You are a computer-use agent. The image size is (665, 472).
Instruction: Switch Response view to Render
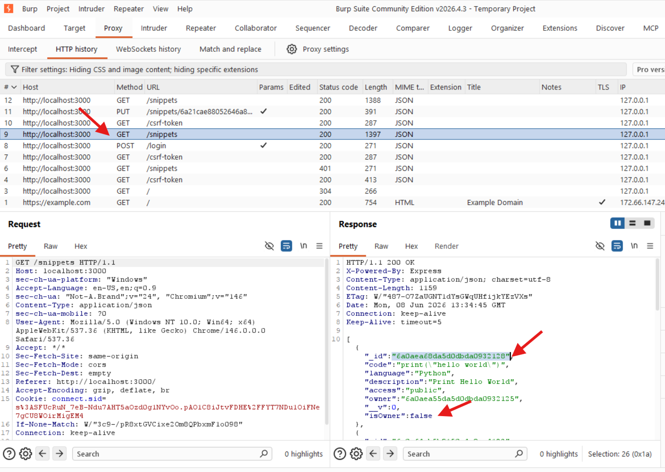click(x=446, y=246)
